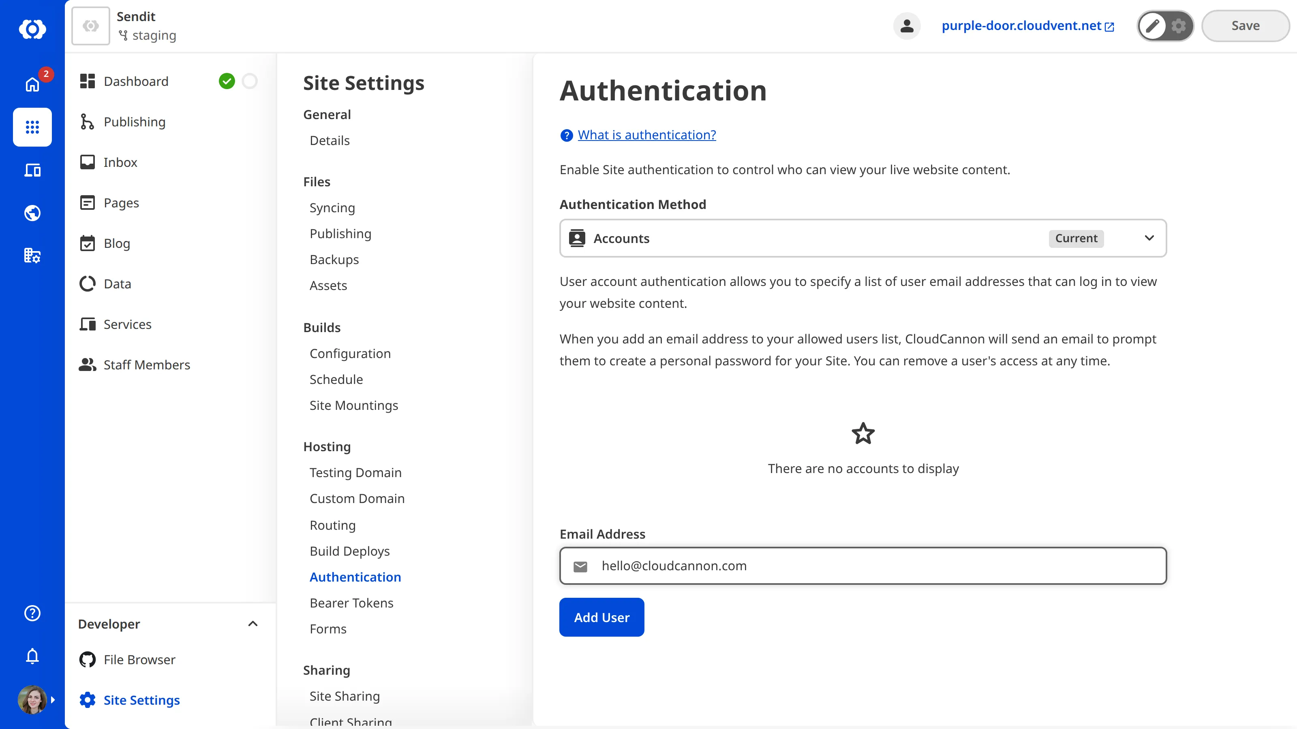The image size is (1297, 729).
Task: Open Routing settings
Action: coord(332,525)
